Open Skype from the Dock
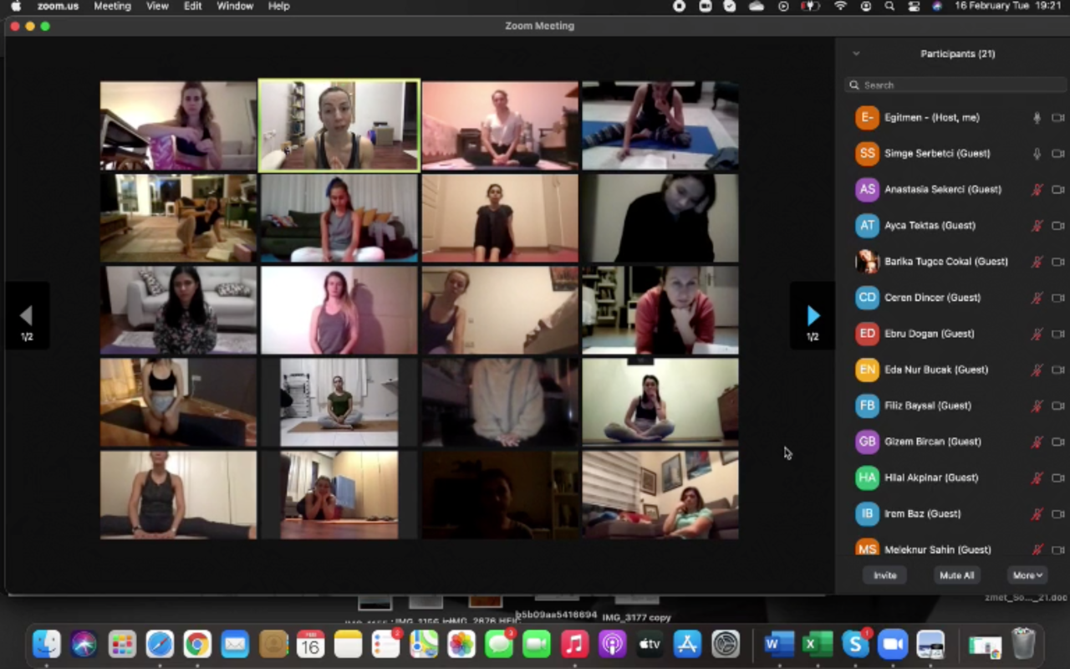 pos(854,644)
